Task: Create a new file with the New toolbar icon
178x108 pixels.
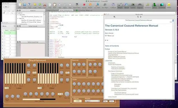Action: [x=20, y=5]
